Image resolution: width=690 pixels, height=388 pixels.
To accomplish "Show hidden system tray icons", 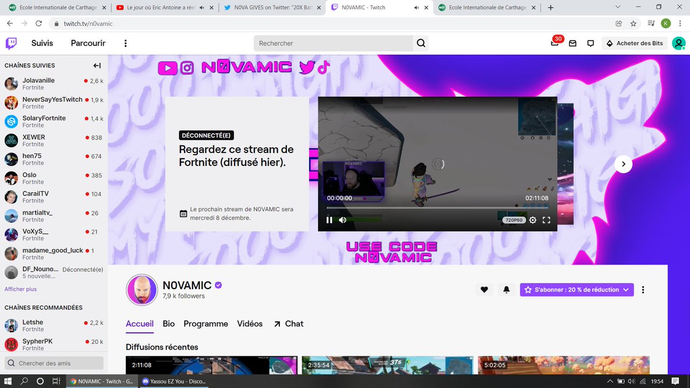I will pyautogui.click(x=609, y=381).
